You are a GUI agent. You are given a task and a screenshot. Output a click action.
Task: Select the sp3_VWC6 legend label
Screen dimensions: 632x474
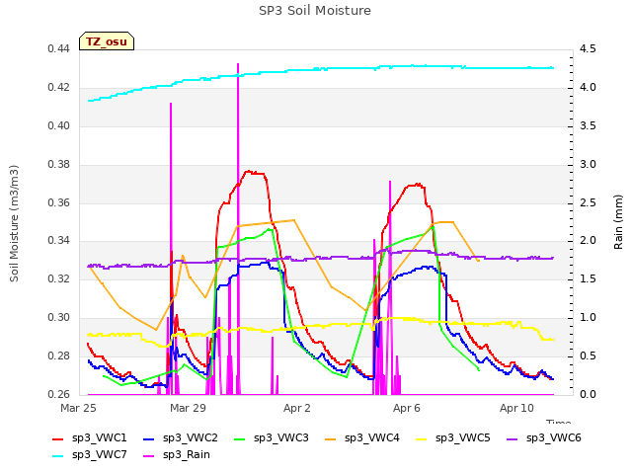(x=553, y=438)
